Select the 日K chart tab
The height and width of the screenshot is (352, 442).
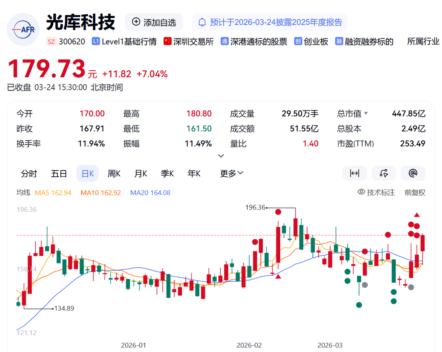87,173
